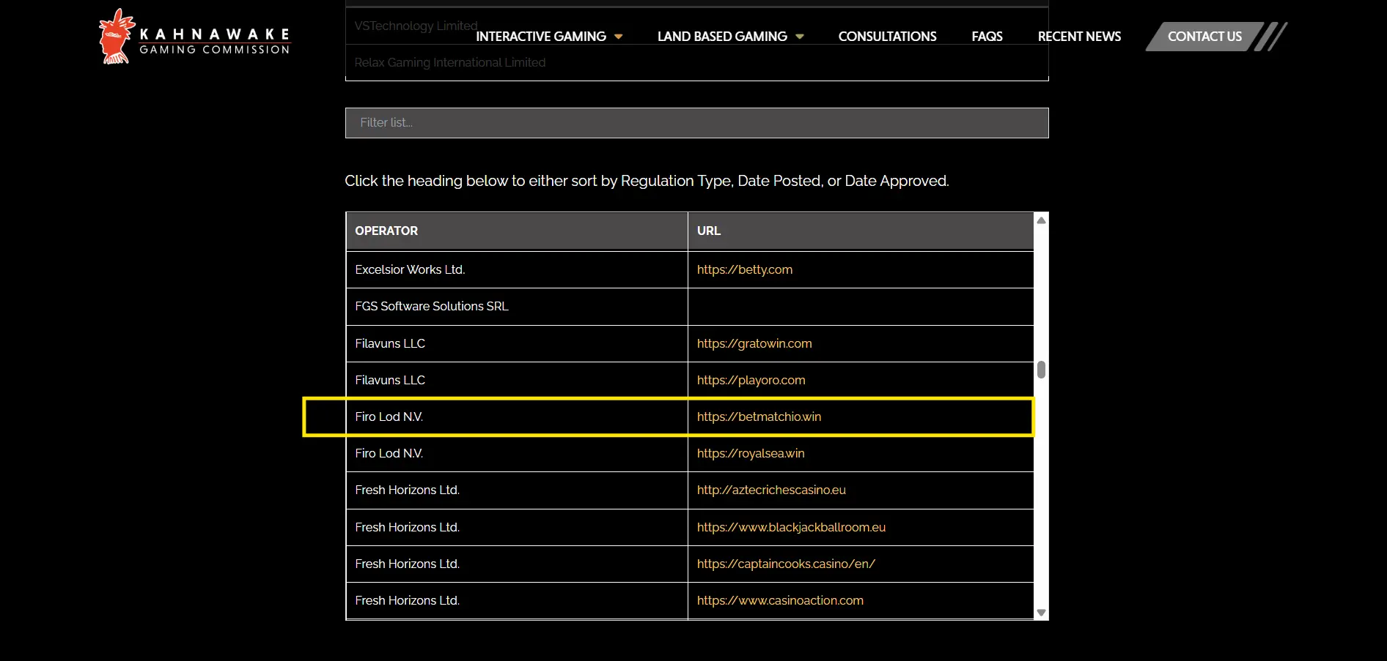Select Filavuns LLC cell beside playoro.com
This screenshot has width=1387, height=661.
[517, 380]
